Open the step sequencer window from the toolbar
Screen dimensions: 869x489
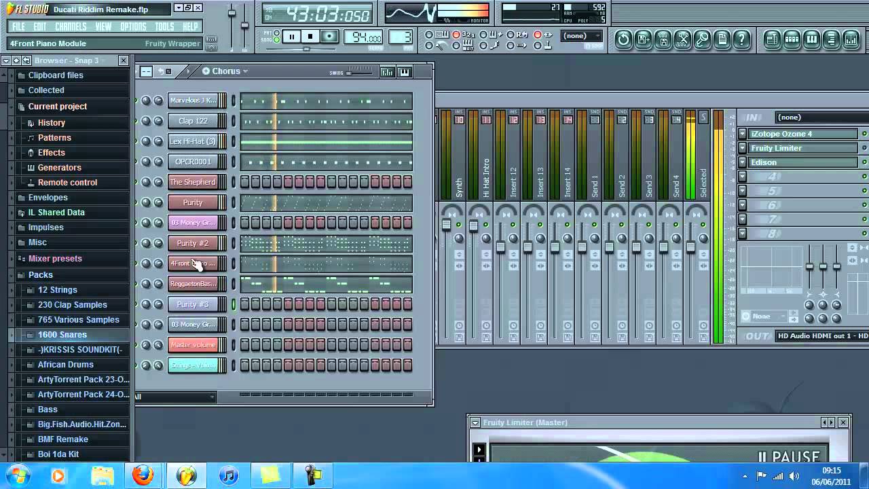[x=792, y=39]
